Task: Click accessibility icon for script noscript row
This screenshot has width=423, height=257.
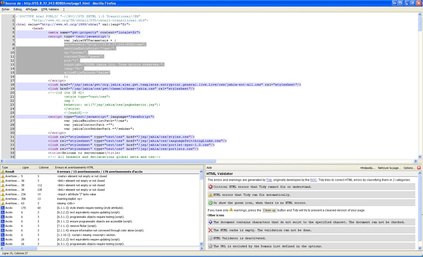Action: (x=3, y=235)
